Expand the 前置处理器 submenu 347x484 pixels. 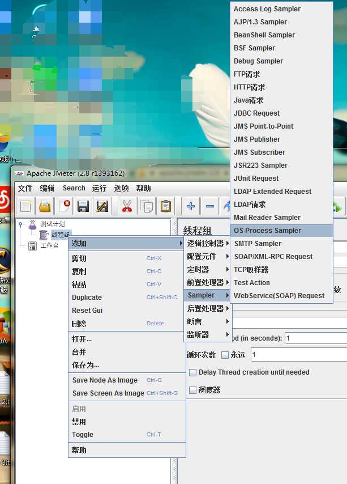click(207, 282)
